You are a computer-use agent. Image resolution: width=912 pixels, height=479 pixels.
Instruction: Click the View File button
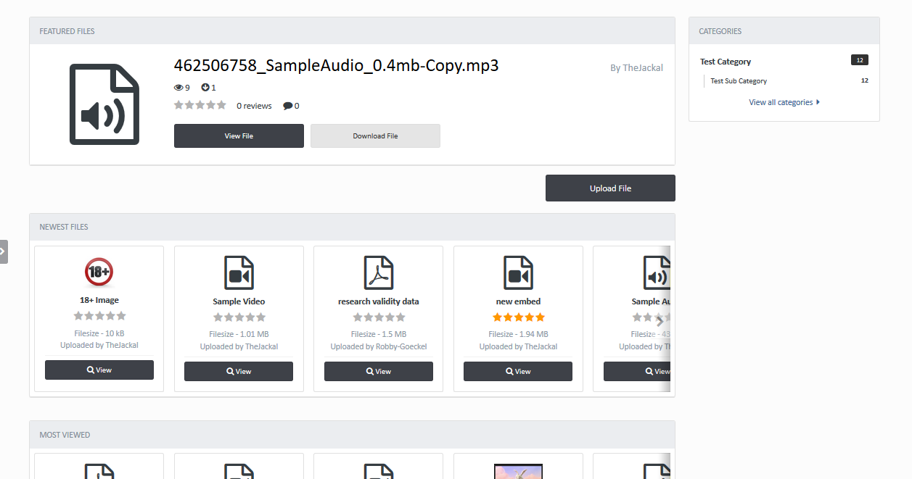tap(239, 136)
